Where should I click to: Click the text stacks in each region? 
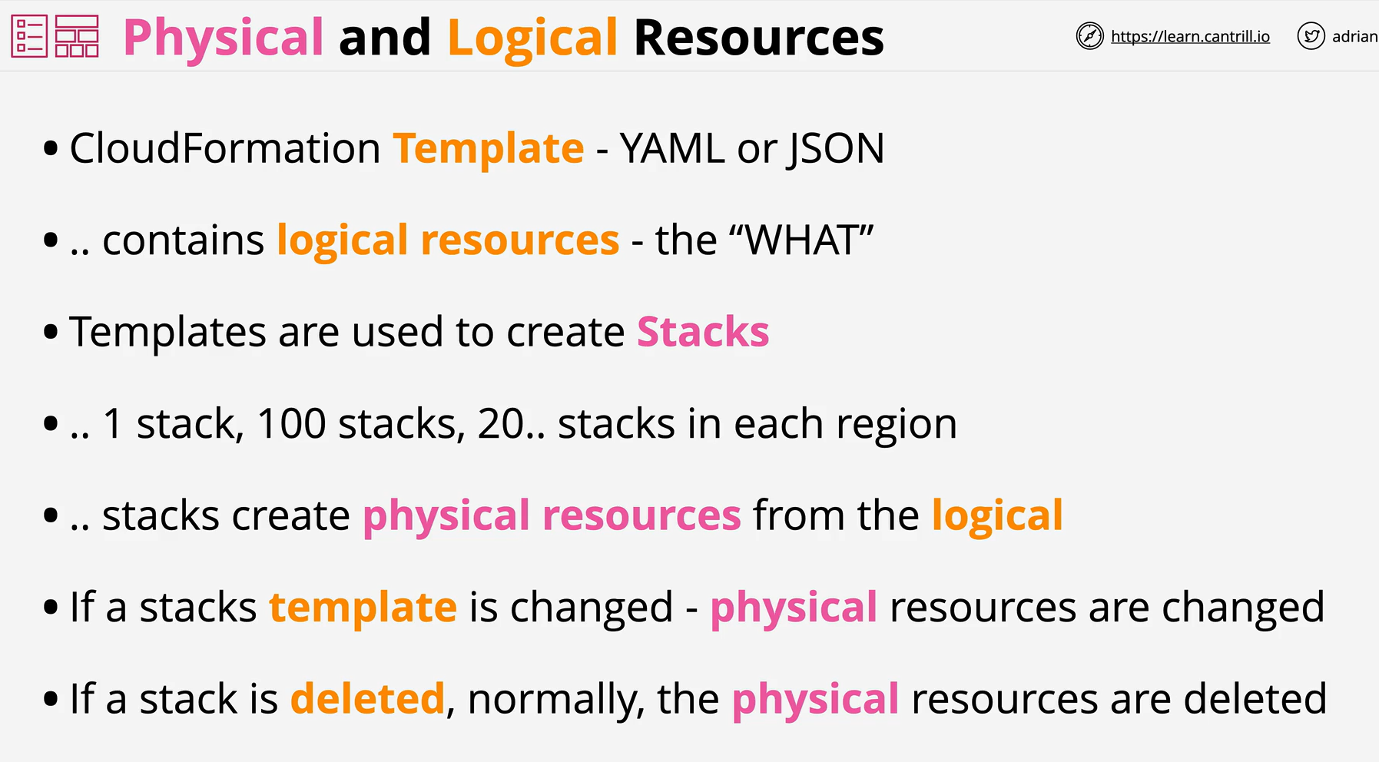757,424
